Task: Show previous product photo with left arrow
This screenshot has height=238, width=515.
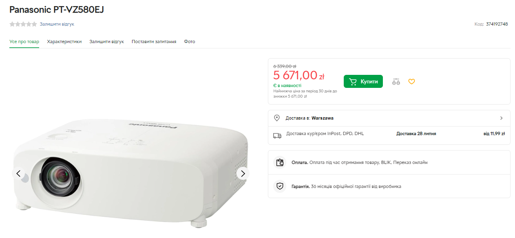Action: pyautogui.click(x=18, y=174)
